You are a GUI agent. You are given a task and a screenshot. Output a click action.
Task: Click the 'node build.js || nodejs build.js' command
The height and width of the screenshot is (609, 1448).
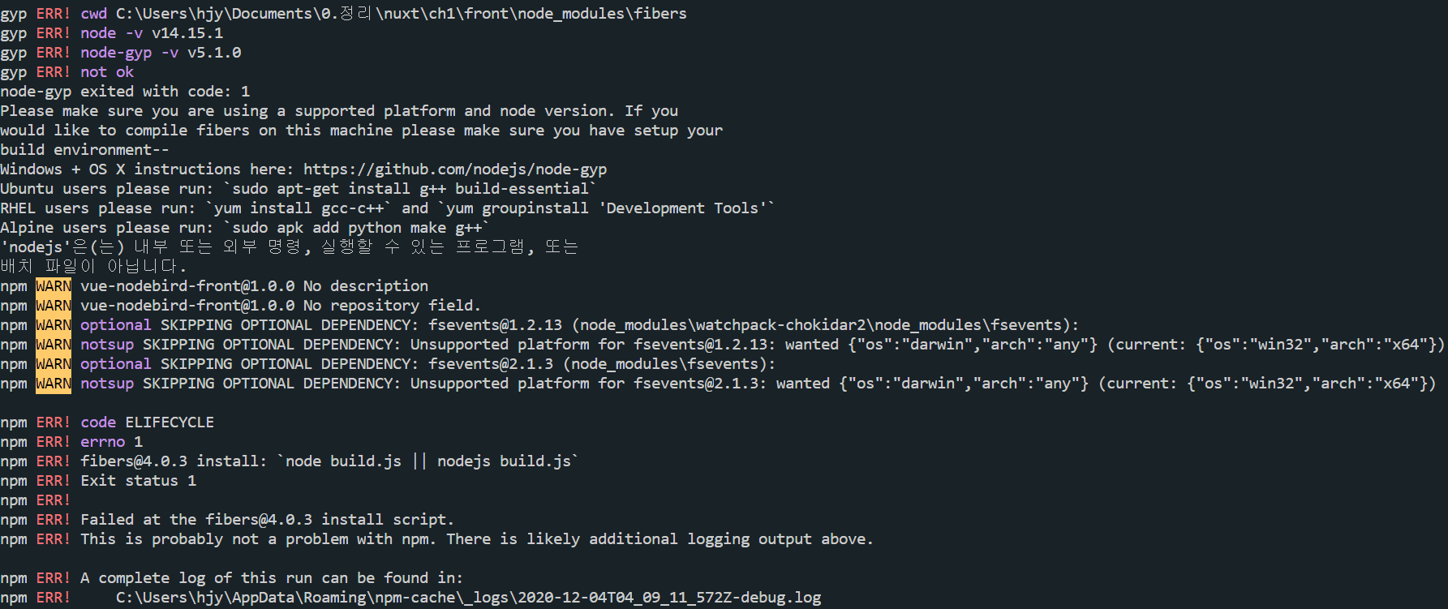[428, 461]
